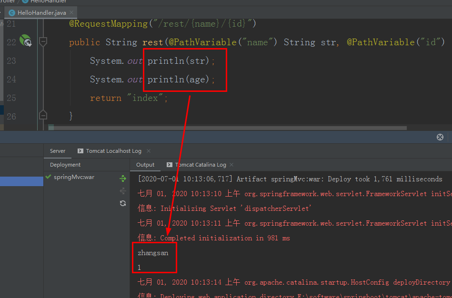This screenshot has width=452, height=298.
Task: Close the HelloHandler.java tab
Action: pos(71,12)
